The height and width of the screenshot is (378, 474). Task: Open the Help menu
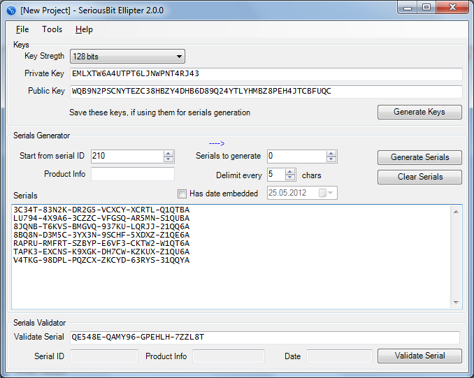84,29
